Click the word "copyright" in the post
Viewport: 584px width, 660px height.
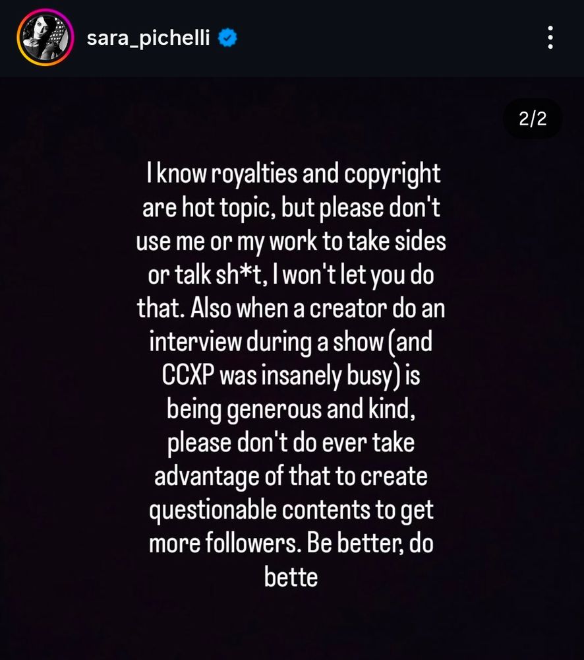click(392, 174)
